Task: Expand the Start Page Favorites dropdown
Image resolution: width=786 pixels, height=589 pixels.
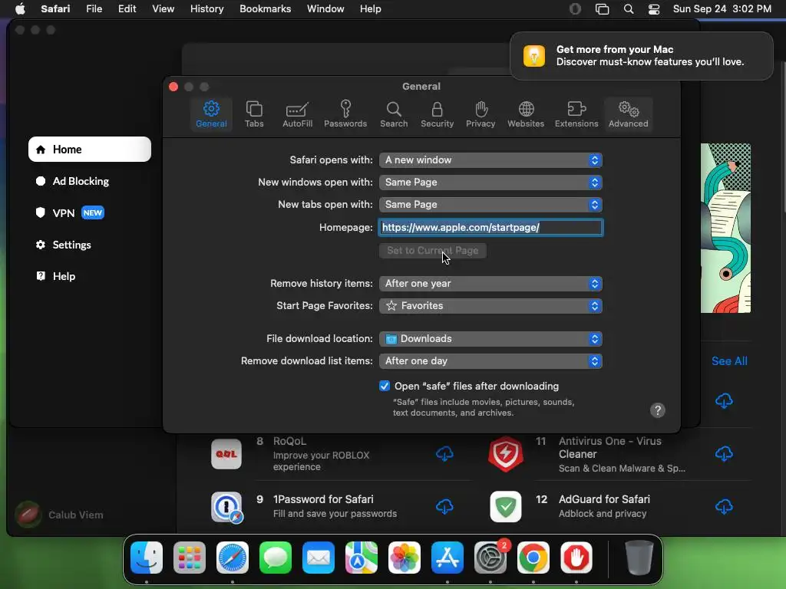Action: pyautogui.click(x=490, y=305)
